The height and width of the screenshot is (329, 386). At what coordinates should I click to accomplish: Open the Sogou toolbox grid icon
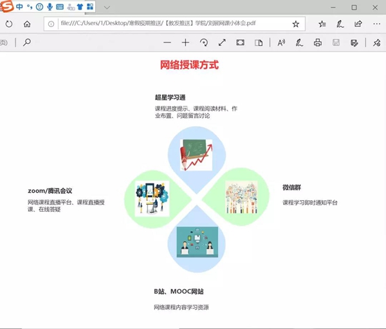(90, 6)
